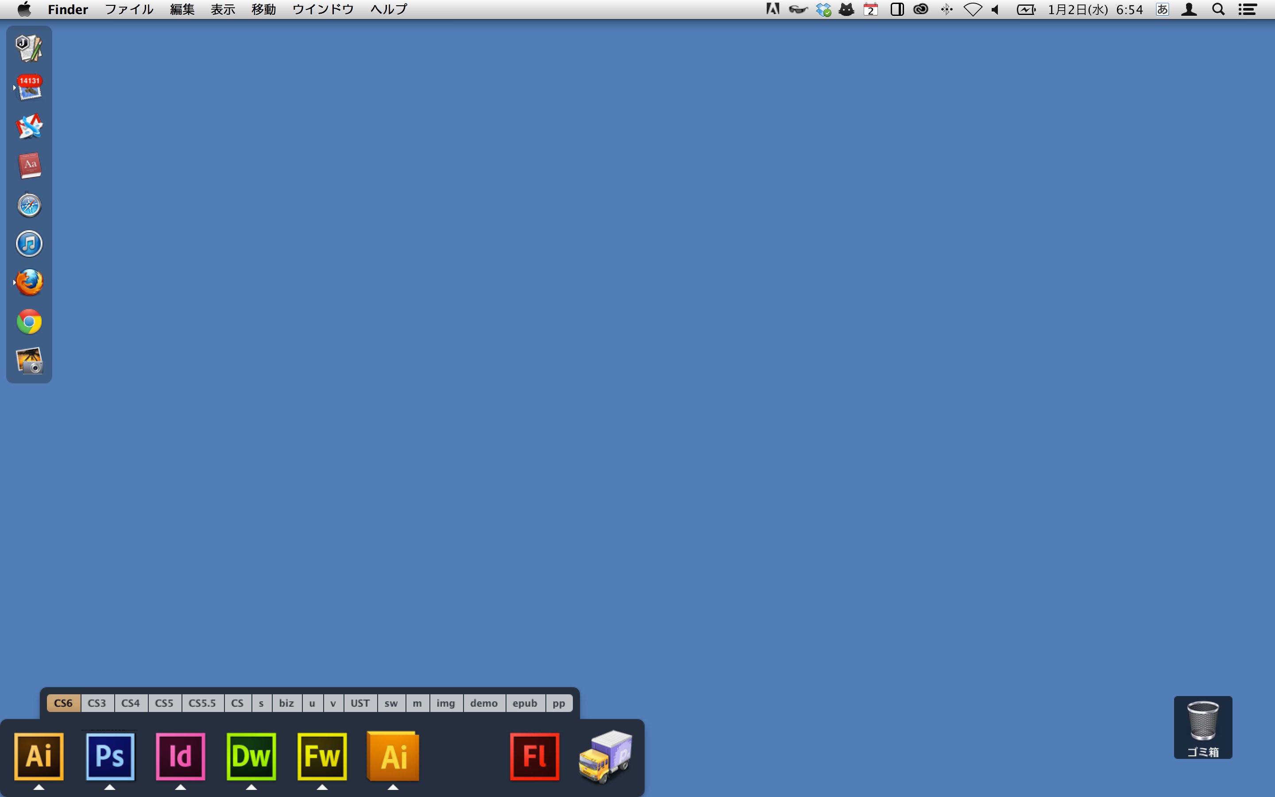Open Adobe InDesign from the dock
Screen dimensions: 1275x797
coord(181,756)
